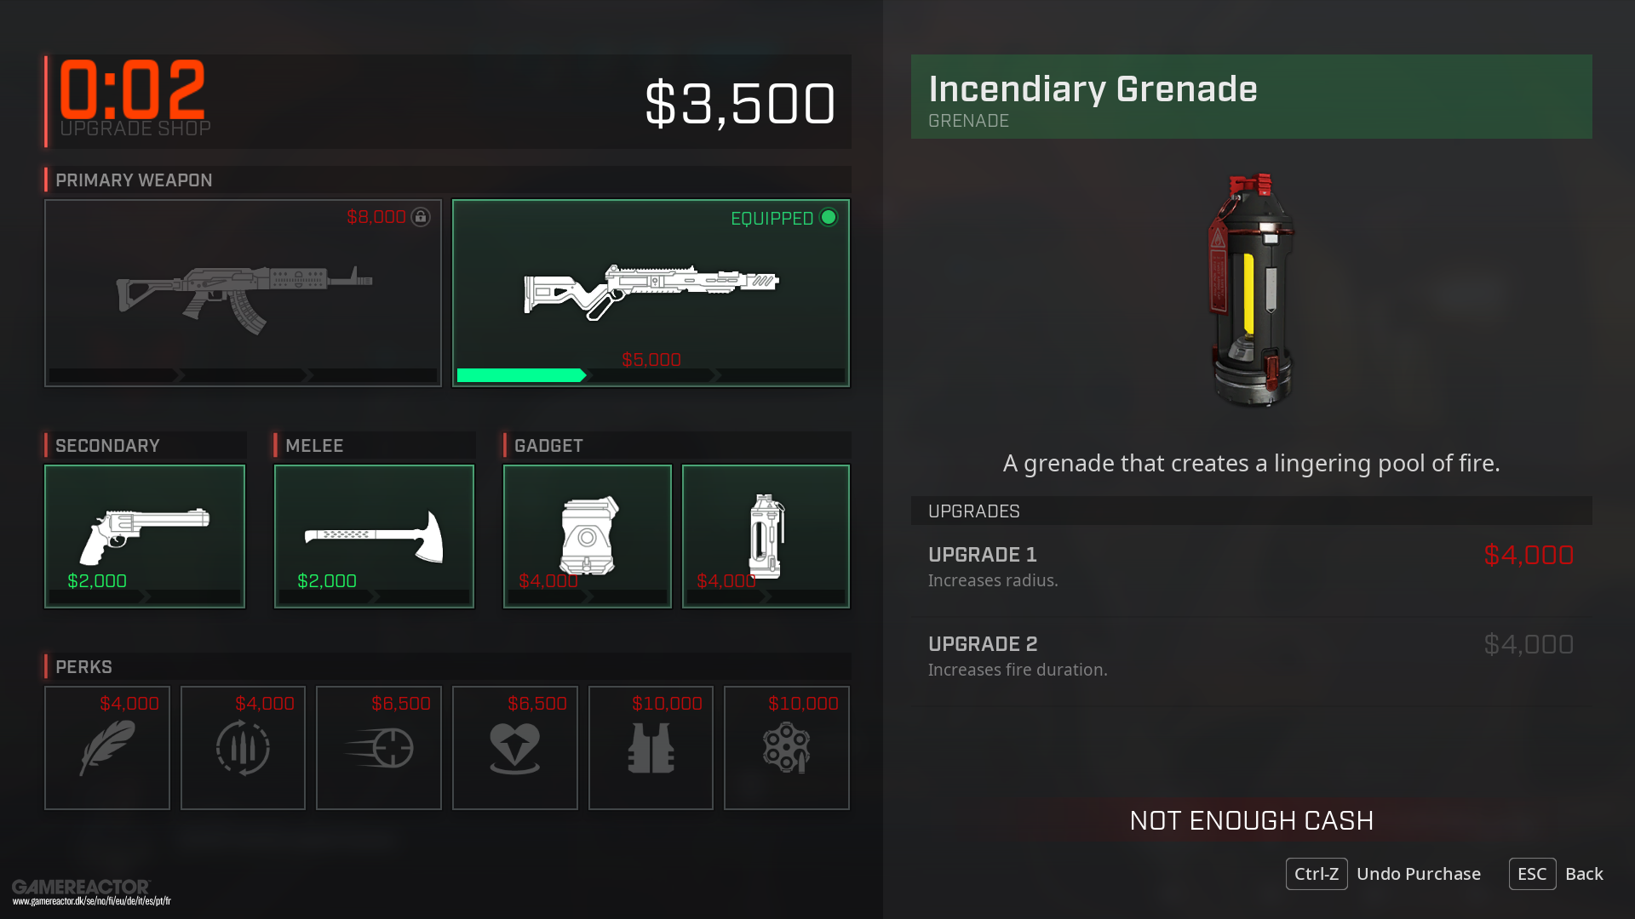Viewport: 1635px width, 919px height.
Task: Select the locked $8,000 assault rifle
Action: coord(243,293)
